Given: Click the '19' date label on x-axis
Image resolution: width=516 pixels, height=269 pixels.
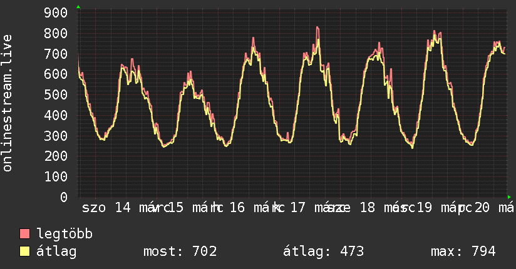Looking at the screenshot, I should click(x=424, y=208).
